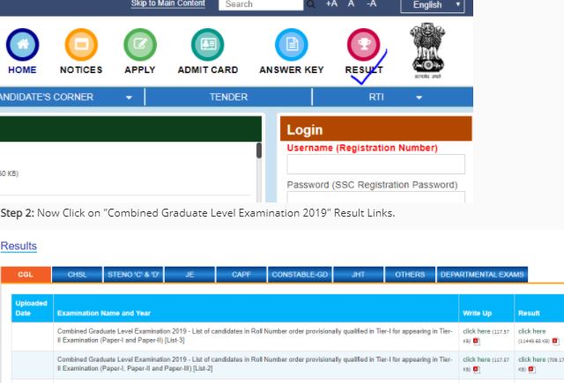Select the CONSTABLE-GD tab
This screenshot has width=564, height=383.
[300, 275]
